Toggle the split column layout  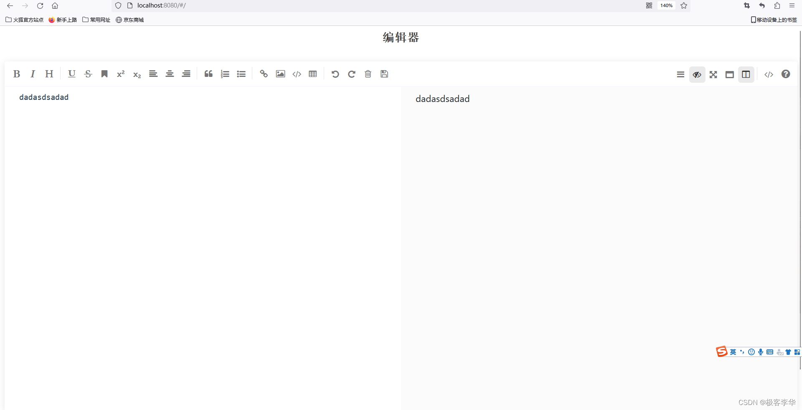pos(746,74)
